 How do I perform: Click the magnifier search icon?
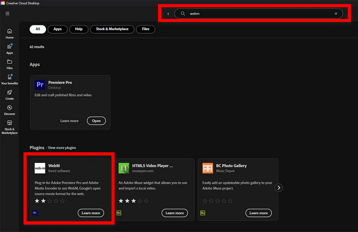point(183,14)
